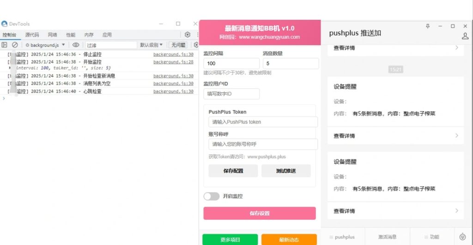This screenshot has height=245, width=473.
Task: Clear the console with the circle-slash icon
Action: 15,45
